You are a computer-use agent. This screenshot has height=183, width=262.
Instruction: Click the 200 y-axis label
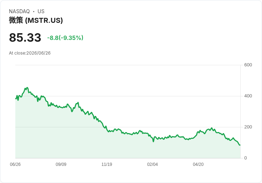(x=248, y=127)
